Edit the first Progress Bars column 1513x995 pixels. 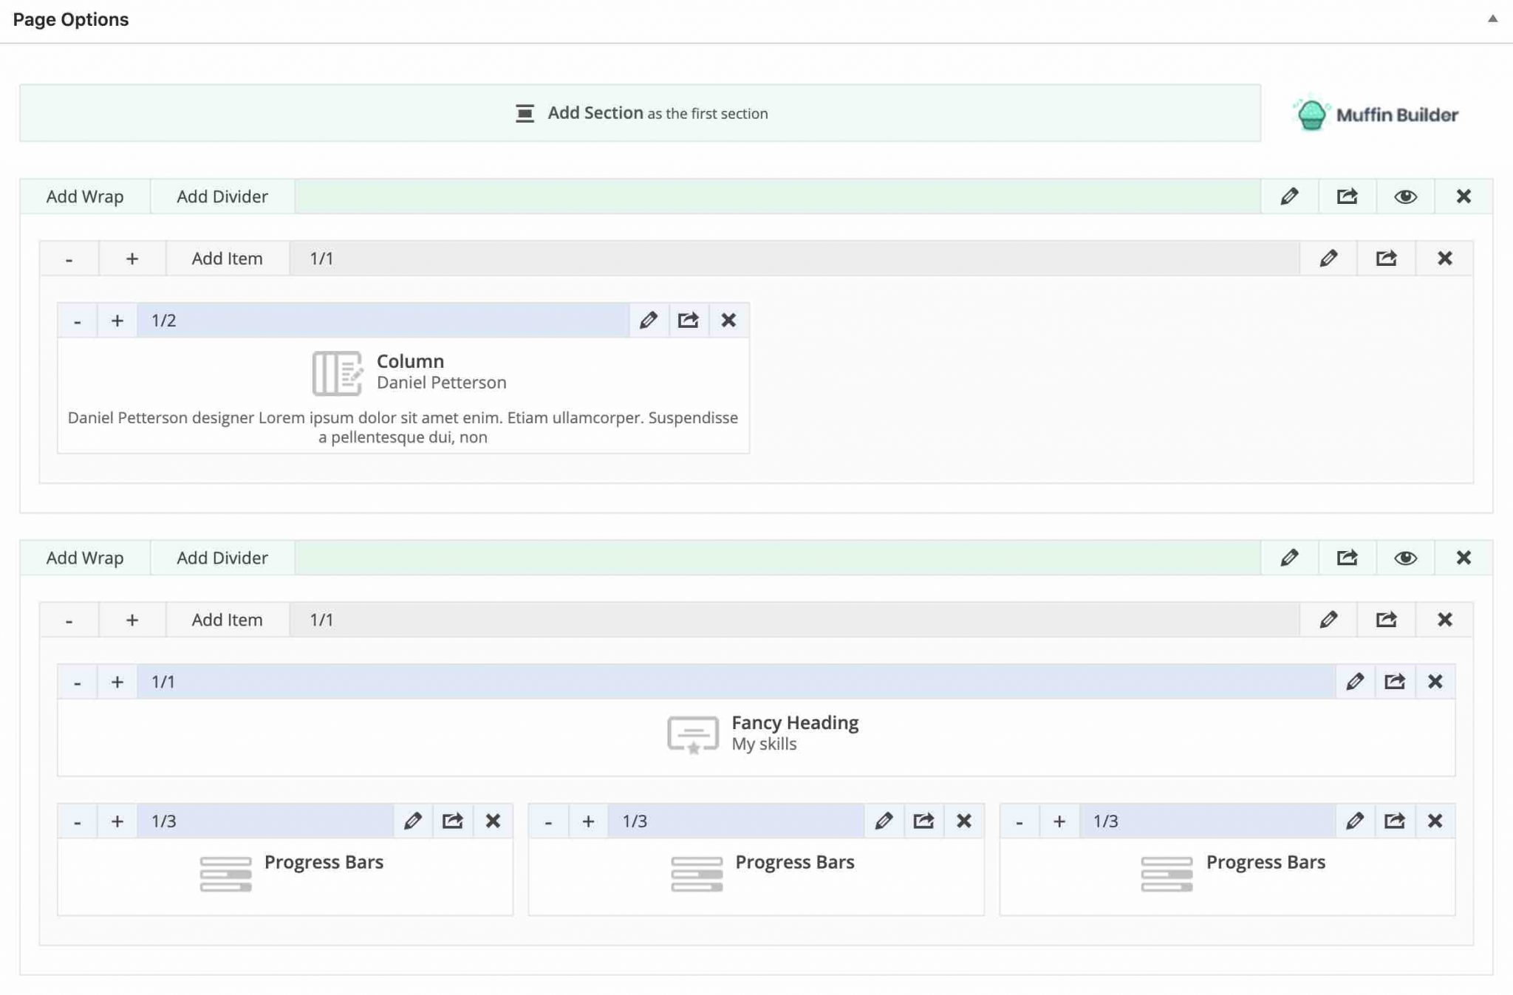click(413, 820)
